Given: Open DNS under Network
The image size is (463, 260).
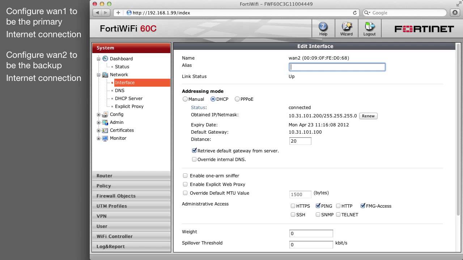Looking at the screenshot, I should coord(120,90).
